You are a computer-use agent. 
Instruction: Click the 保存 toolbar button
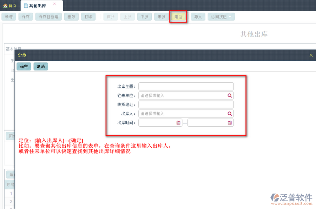click(26, 17)
